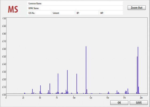
Task: Click the peak near m/z 65
Action: (x=50, y=89)
